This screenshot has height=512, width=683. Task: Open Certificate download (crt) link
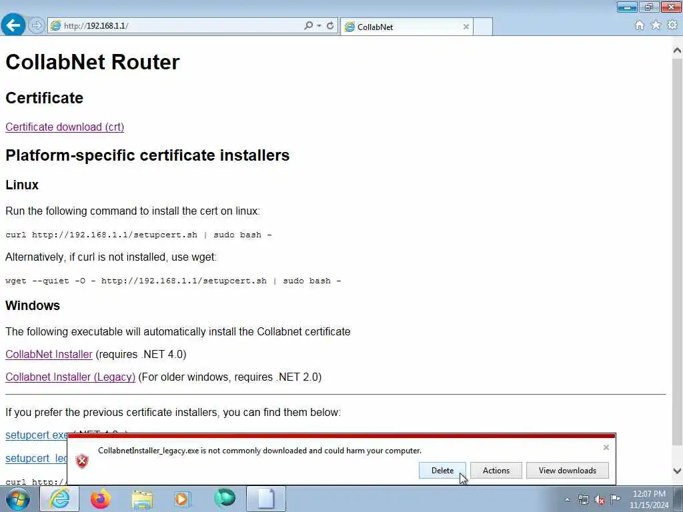click(65, 127)
